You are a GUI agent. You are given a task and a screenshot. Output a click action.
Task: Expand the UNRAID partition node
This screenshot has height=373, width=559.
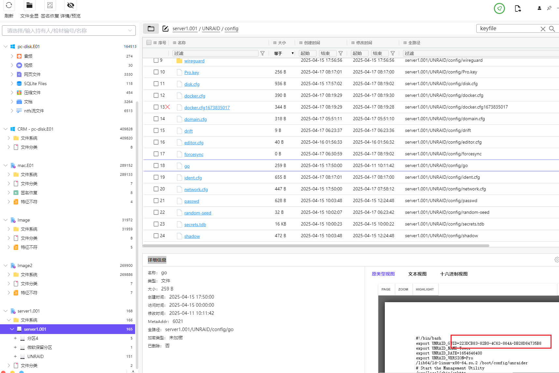[15, 356]
